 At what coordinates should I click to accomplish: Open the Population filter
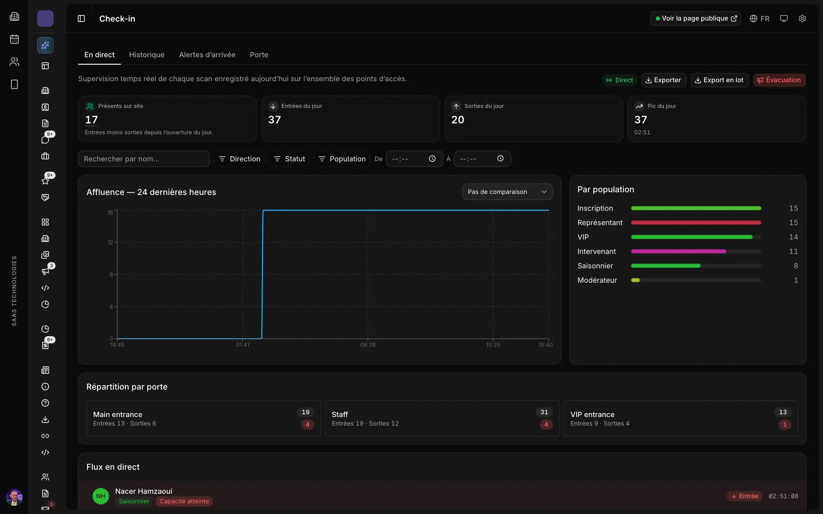342,159
